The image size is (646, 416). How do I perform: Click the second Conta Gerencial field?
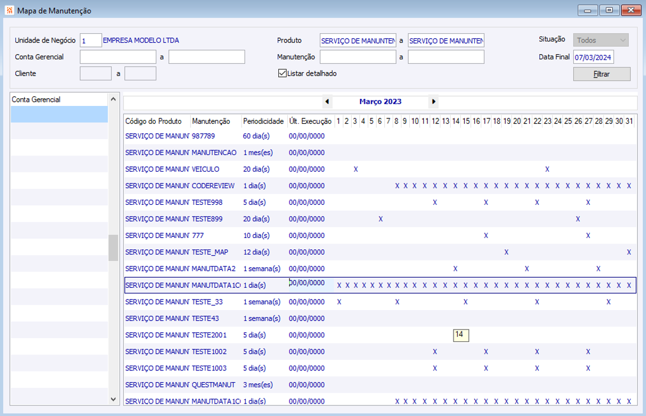pos(207,57)
